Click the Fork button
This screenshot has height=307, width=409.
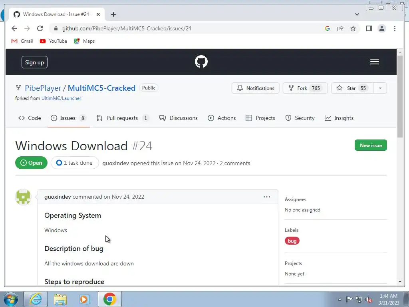tap(305, 88)
